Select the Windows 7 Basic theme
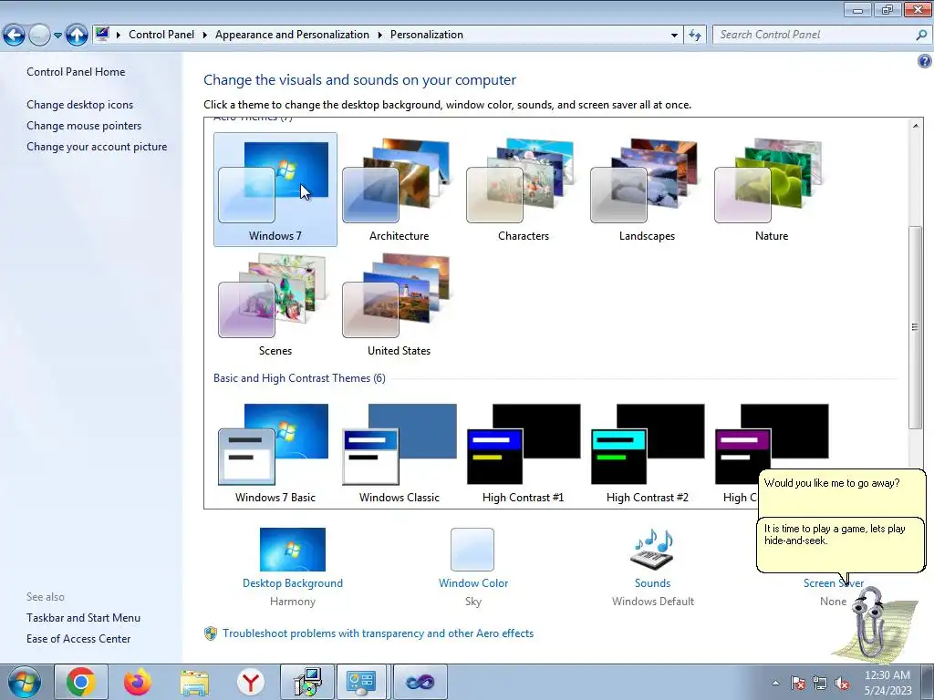934x700 pixels. (275, 452)
